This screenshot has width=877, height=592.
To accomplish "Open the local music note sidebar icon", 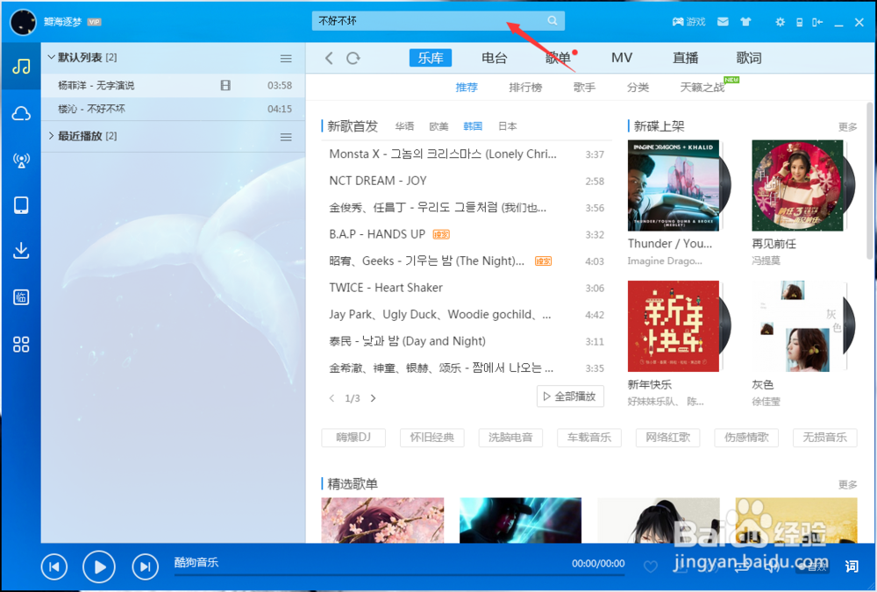I will click(x=21, y=68).
